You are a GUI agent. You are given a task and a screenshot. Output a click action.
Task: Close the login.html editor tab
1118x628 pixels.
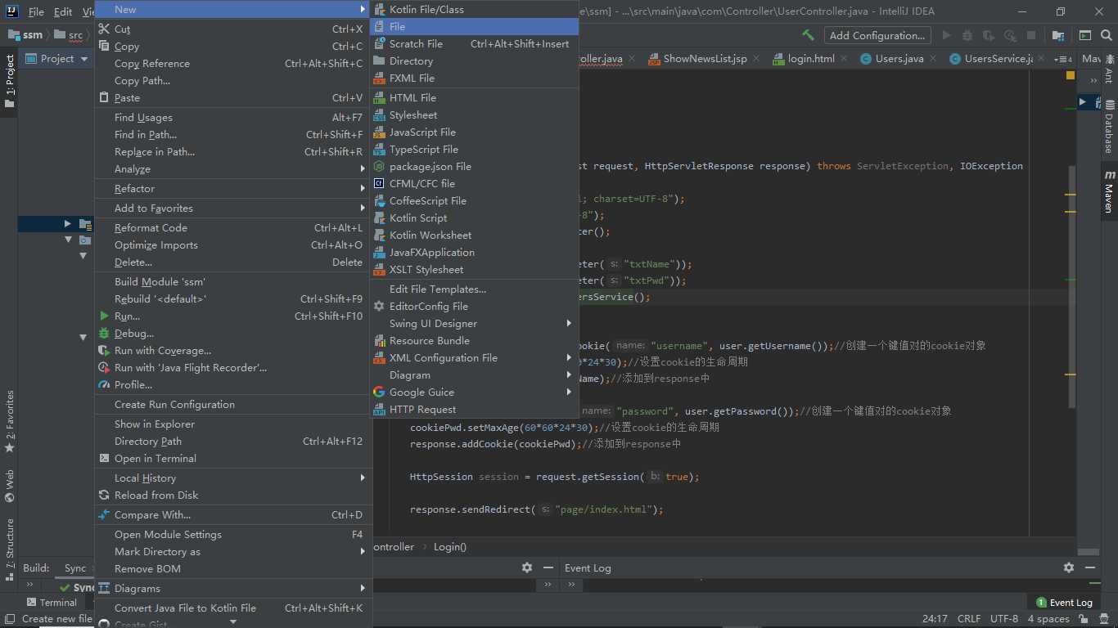pyautogui.click(x=845, y=59)
